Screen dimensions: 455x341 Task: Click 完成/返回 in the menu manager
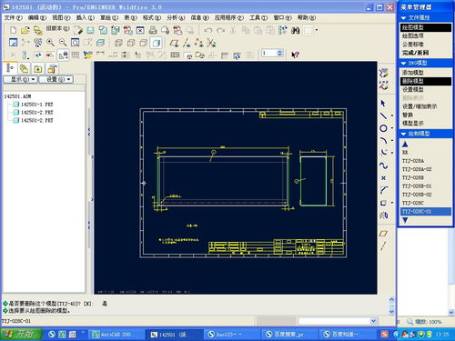[x=415, y=53]
